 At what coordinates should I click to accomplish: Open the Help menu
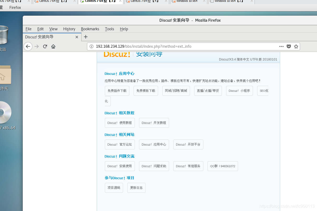[124, 29]
